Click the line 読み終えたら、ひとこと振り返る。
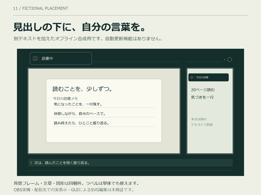 pos(81,123)
